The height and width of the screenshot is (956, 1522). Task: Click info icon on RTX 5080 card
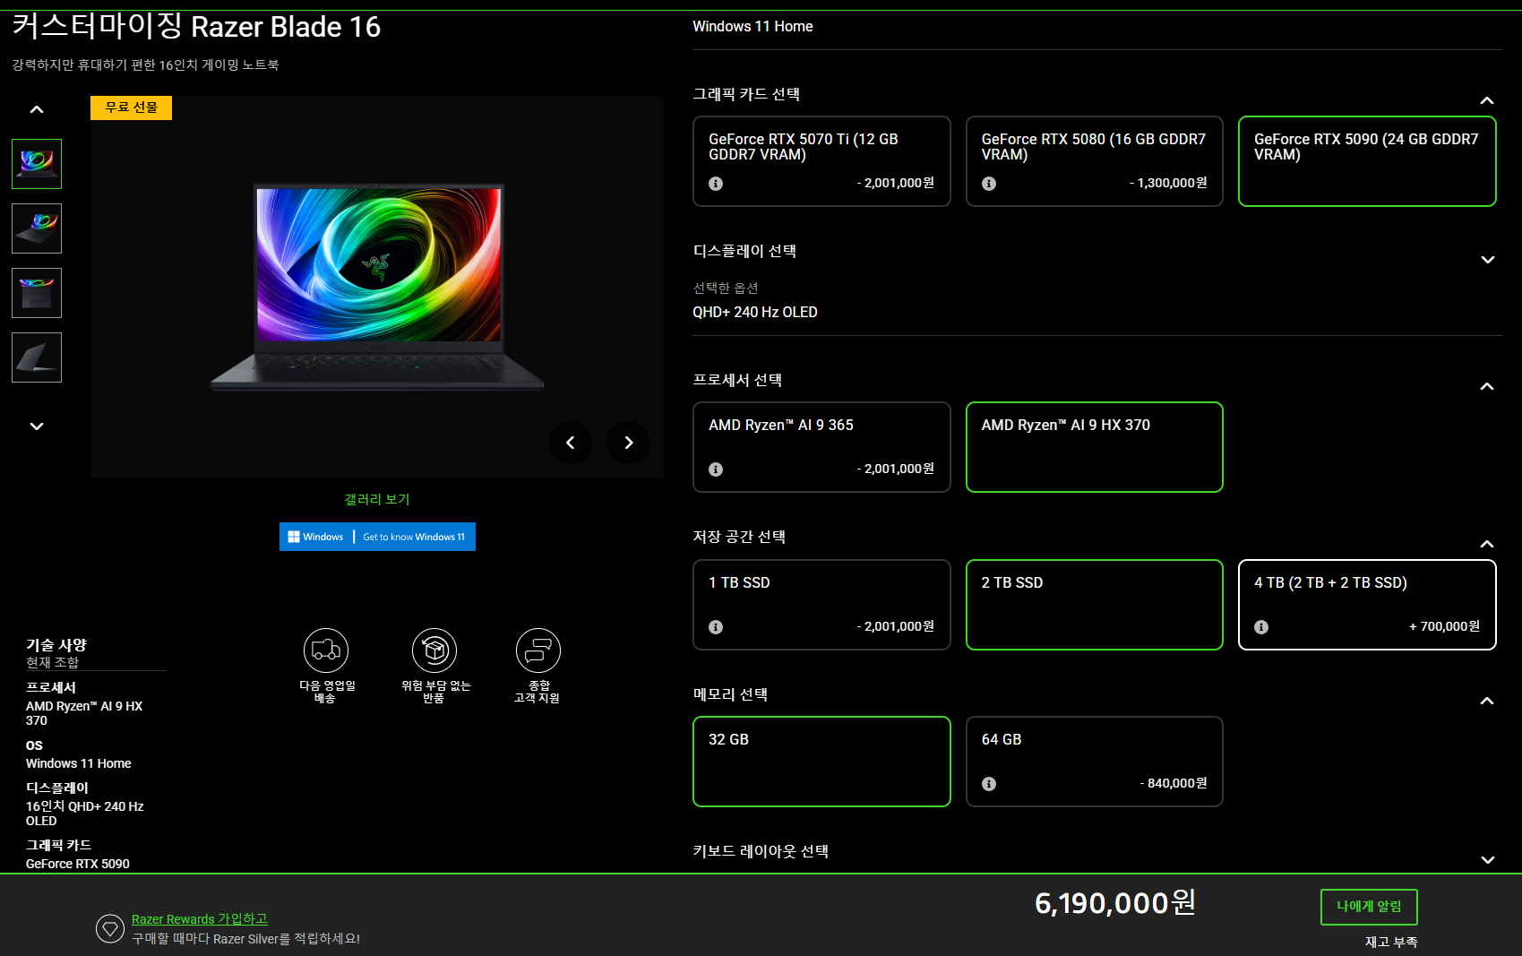point(989,184)
